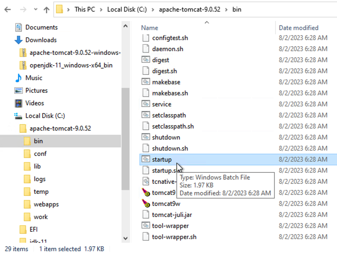Screen dimensions: 337x258
Task: Click the Pictures icon in the sidebar
Action: tap(18, 91)
